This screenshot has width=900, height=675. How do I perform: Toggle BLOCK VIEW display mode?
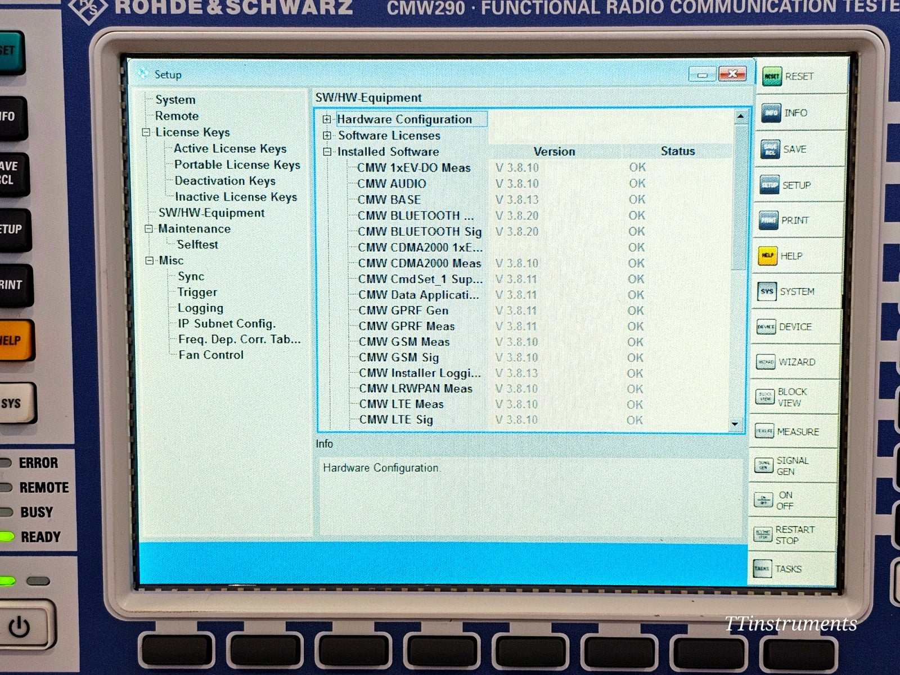(764, 396)
